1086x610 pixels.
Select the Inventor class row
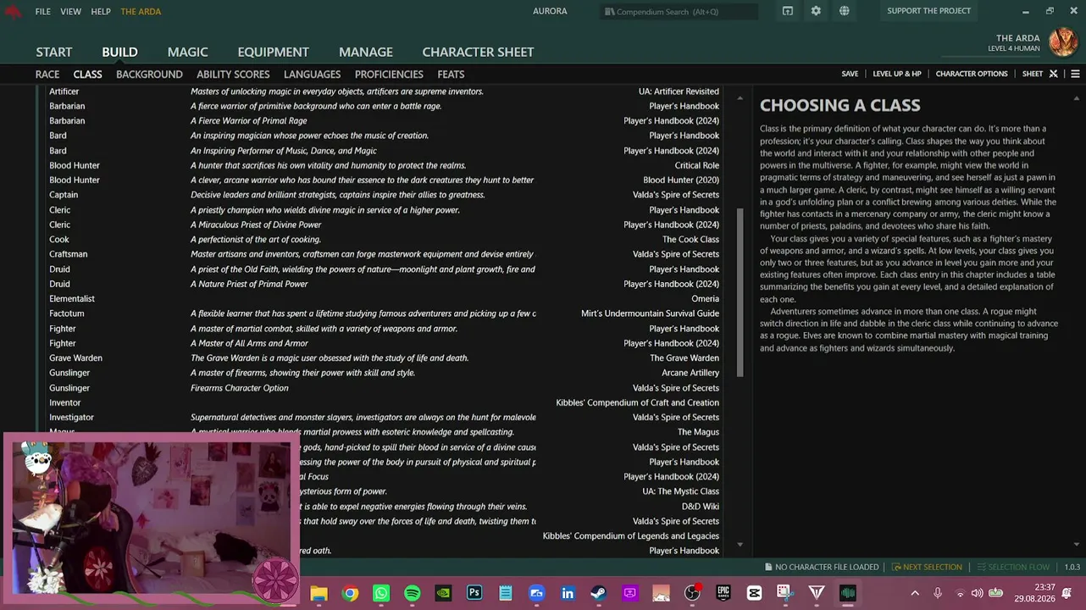[x=385, y=402]
